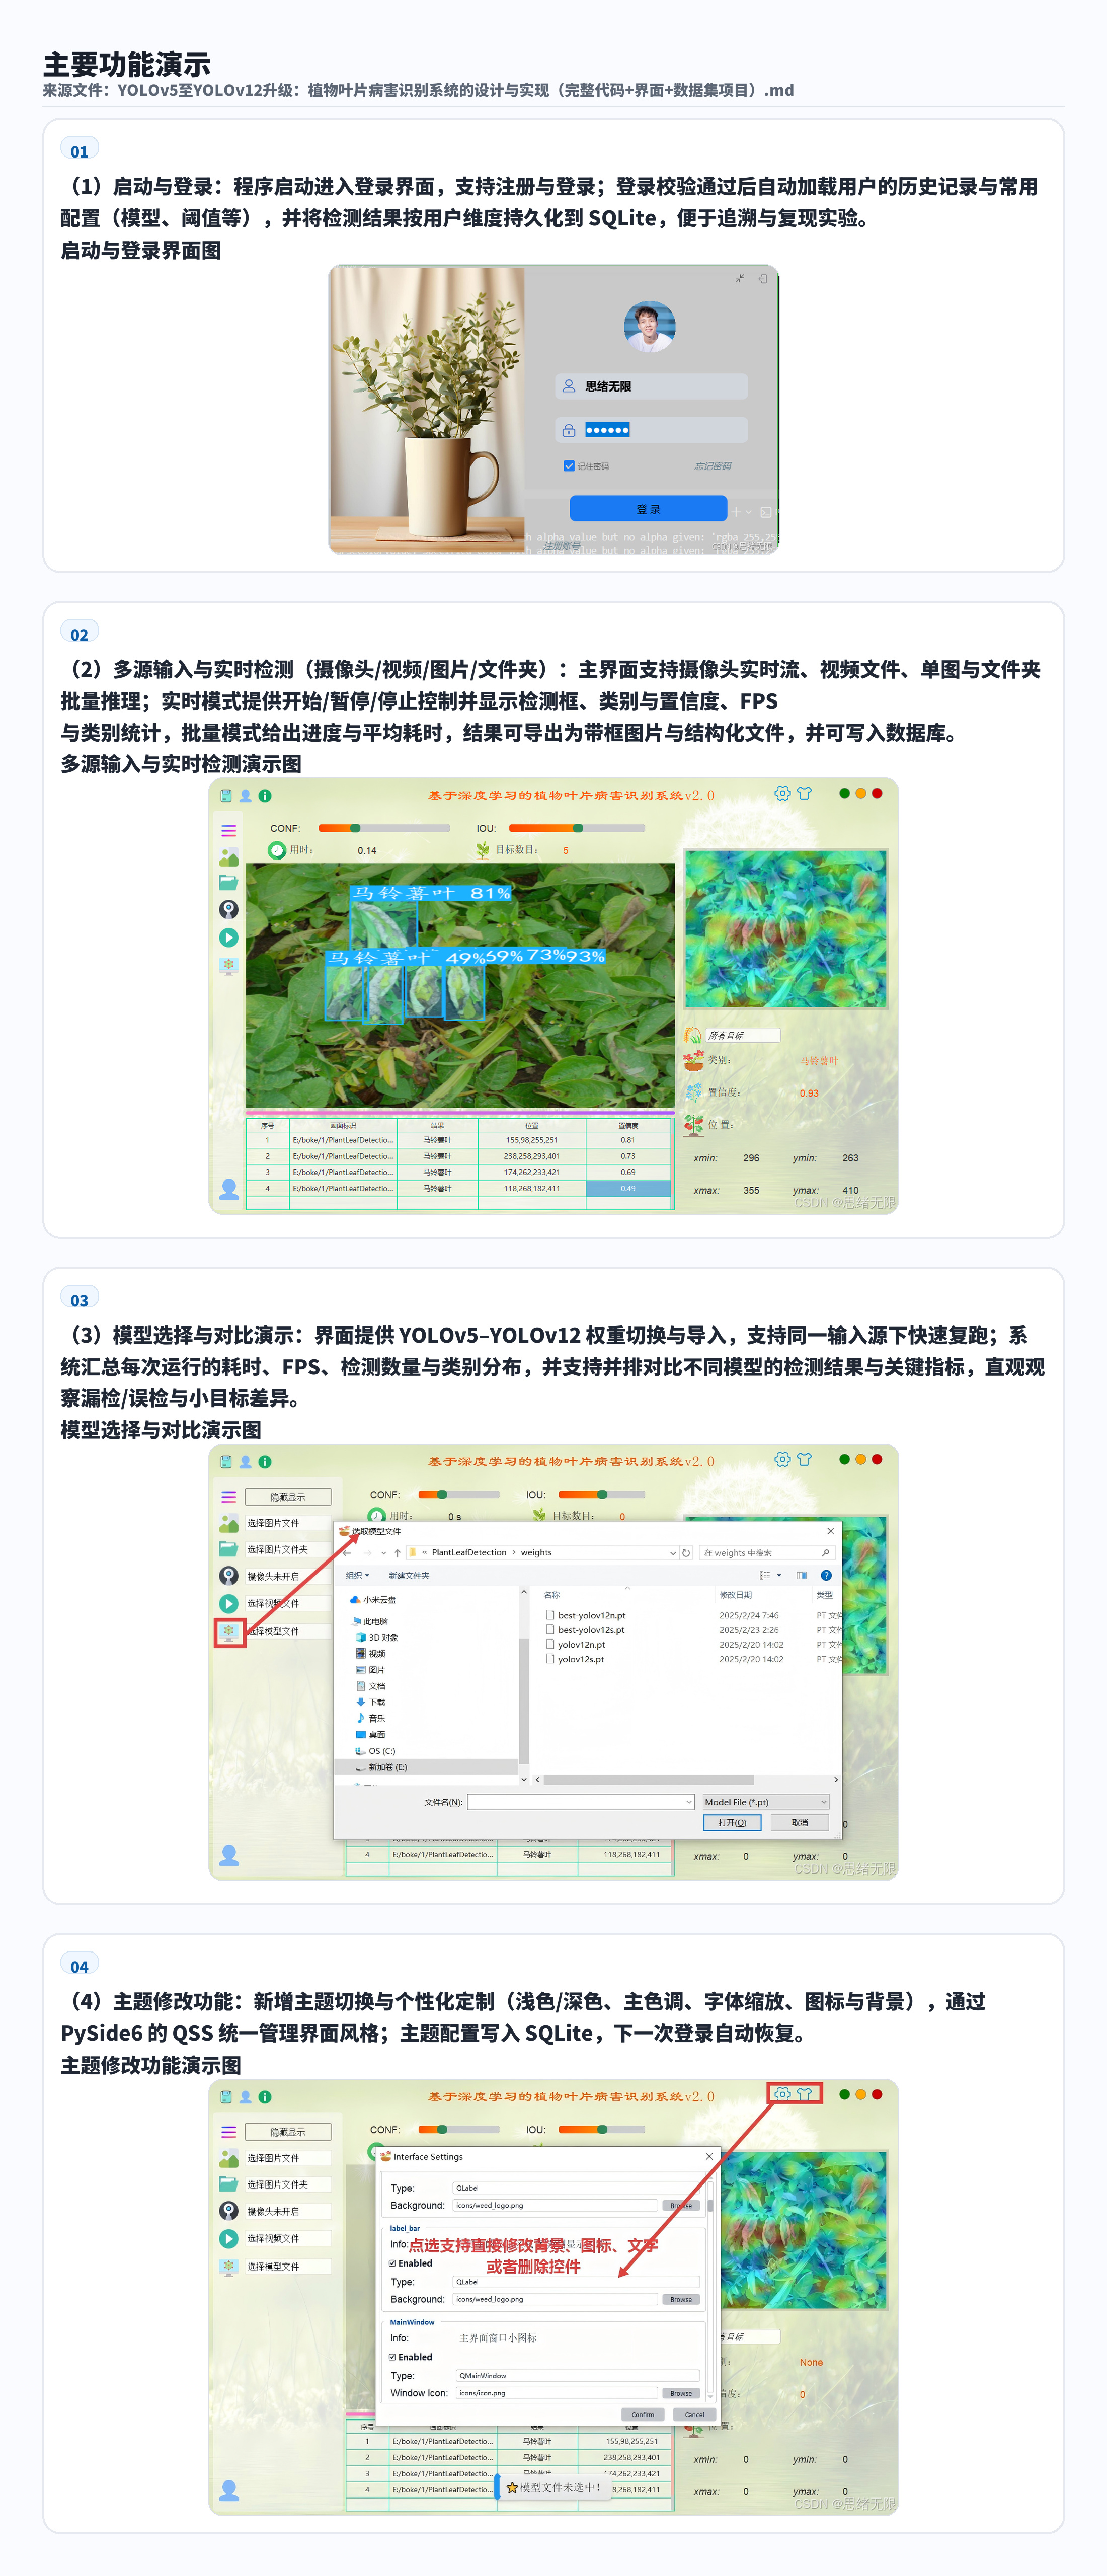1107x2576 pixels.
Task: Click the blue 登录 button
Action: (x=648, y=509)
